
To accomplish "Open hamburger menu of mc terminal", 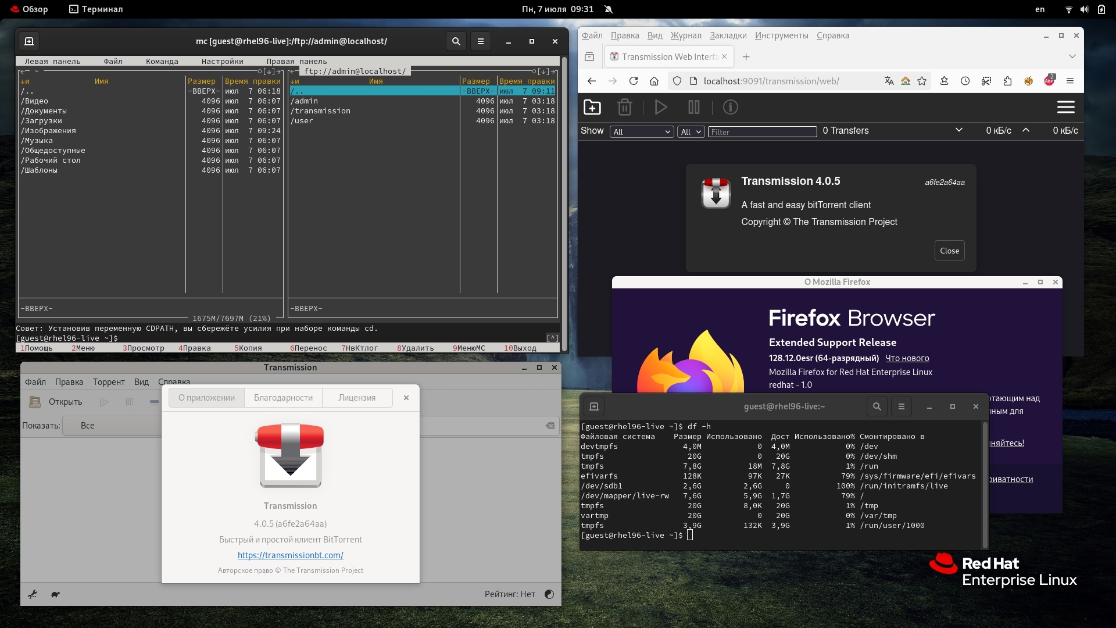I will click(481, 41).
